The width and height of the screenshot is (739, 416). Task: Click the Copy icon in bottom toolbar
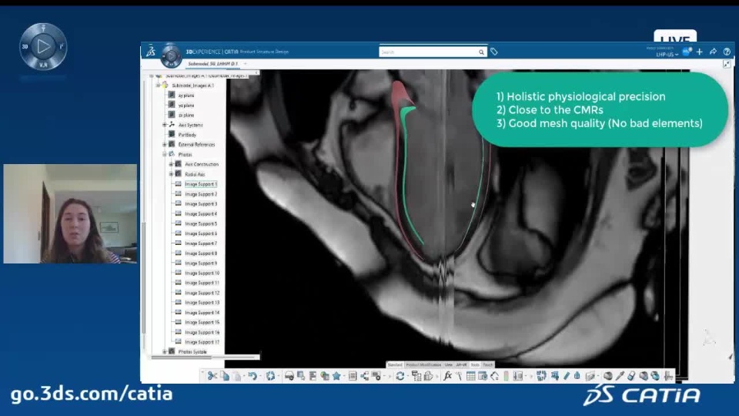click(x=225, y=376)
